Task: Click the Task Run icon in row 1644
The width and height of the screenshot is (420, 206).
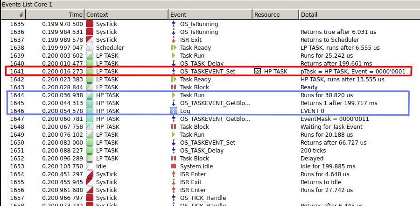Action: pos(174,95)
